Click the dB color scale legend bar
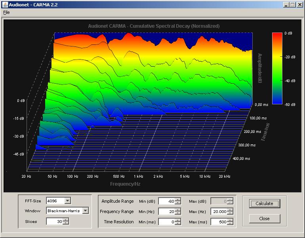 [x=277, y=68]
